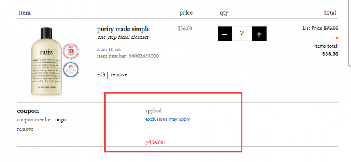Image resolution: width=351 pixels, height=162 pixels.
Task: Open the exclusions may apply link
Action: pyautogui.click(x=168, y=119)
